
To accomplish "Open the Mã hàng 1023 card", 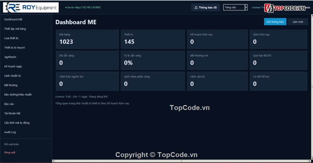I will [x=87, y=39].
